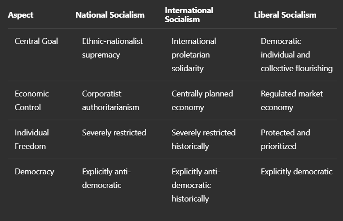Click the Liberal Socialism column header
This screenshot has height=221, width=343.
285,15
